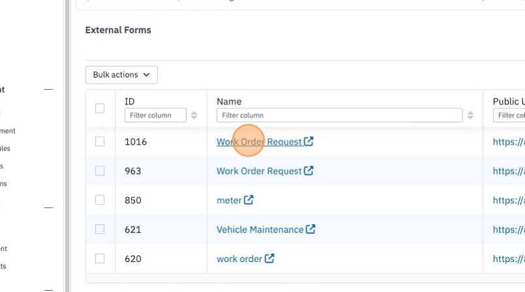The image size is (525, 292).
Task: Sort the table by Name column
Action: click(x=470, y=115)
